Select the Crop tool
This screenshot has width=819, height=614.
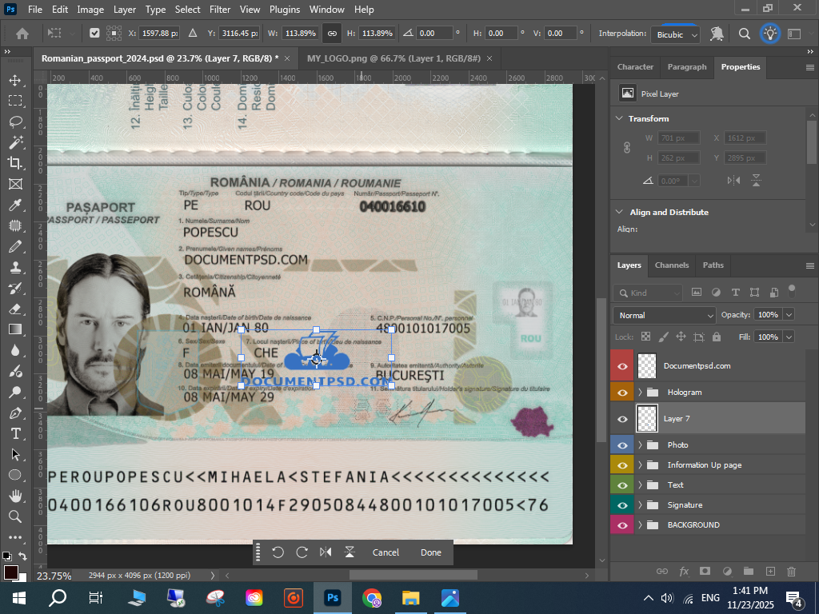[x=15, y=163]
